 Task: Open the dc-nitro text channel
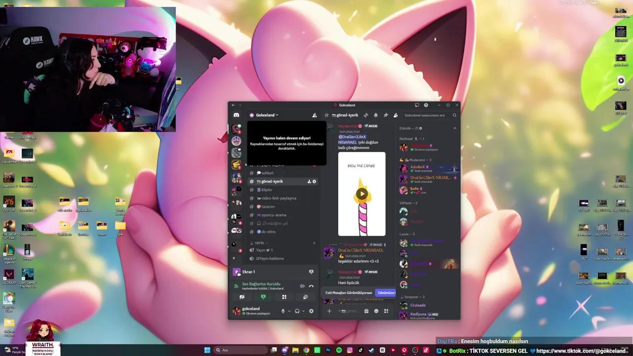(283, 232)
